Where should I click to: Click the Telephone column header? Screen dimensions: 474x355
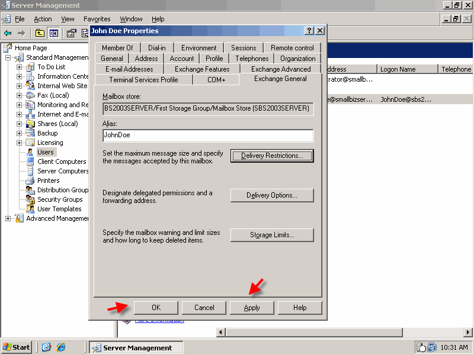[x=456, y=69]
